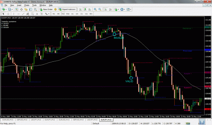The height and width of the screenshot is (125, 212).
Task: Open the Strategy Tester icon
Action: point(35,9)
